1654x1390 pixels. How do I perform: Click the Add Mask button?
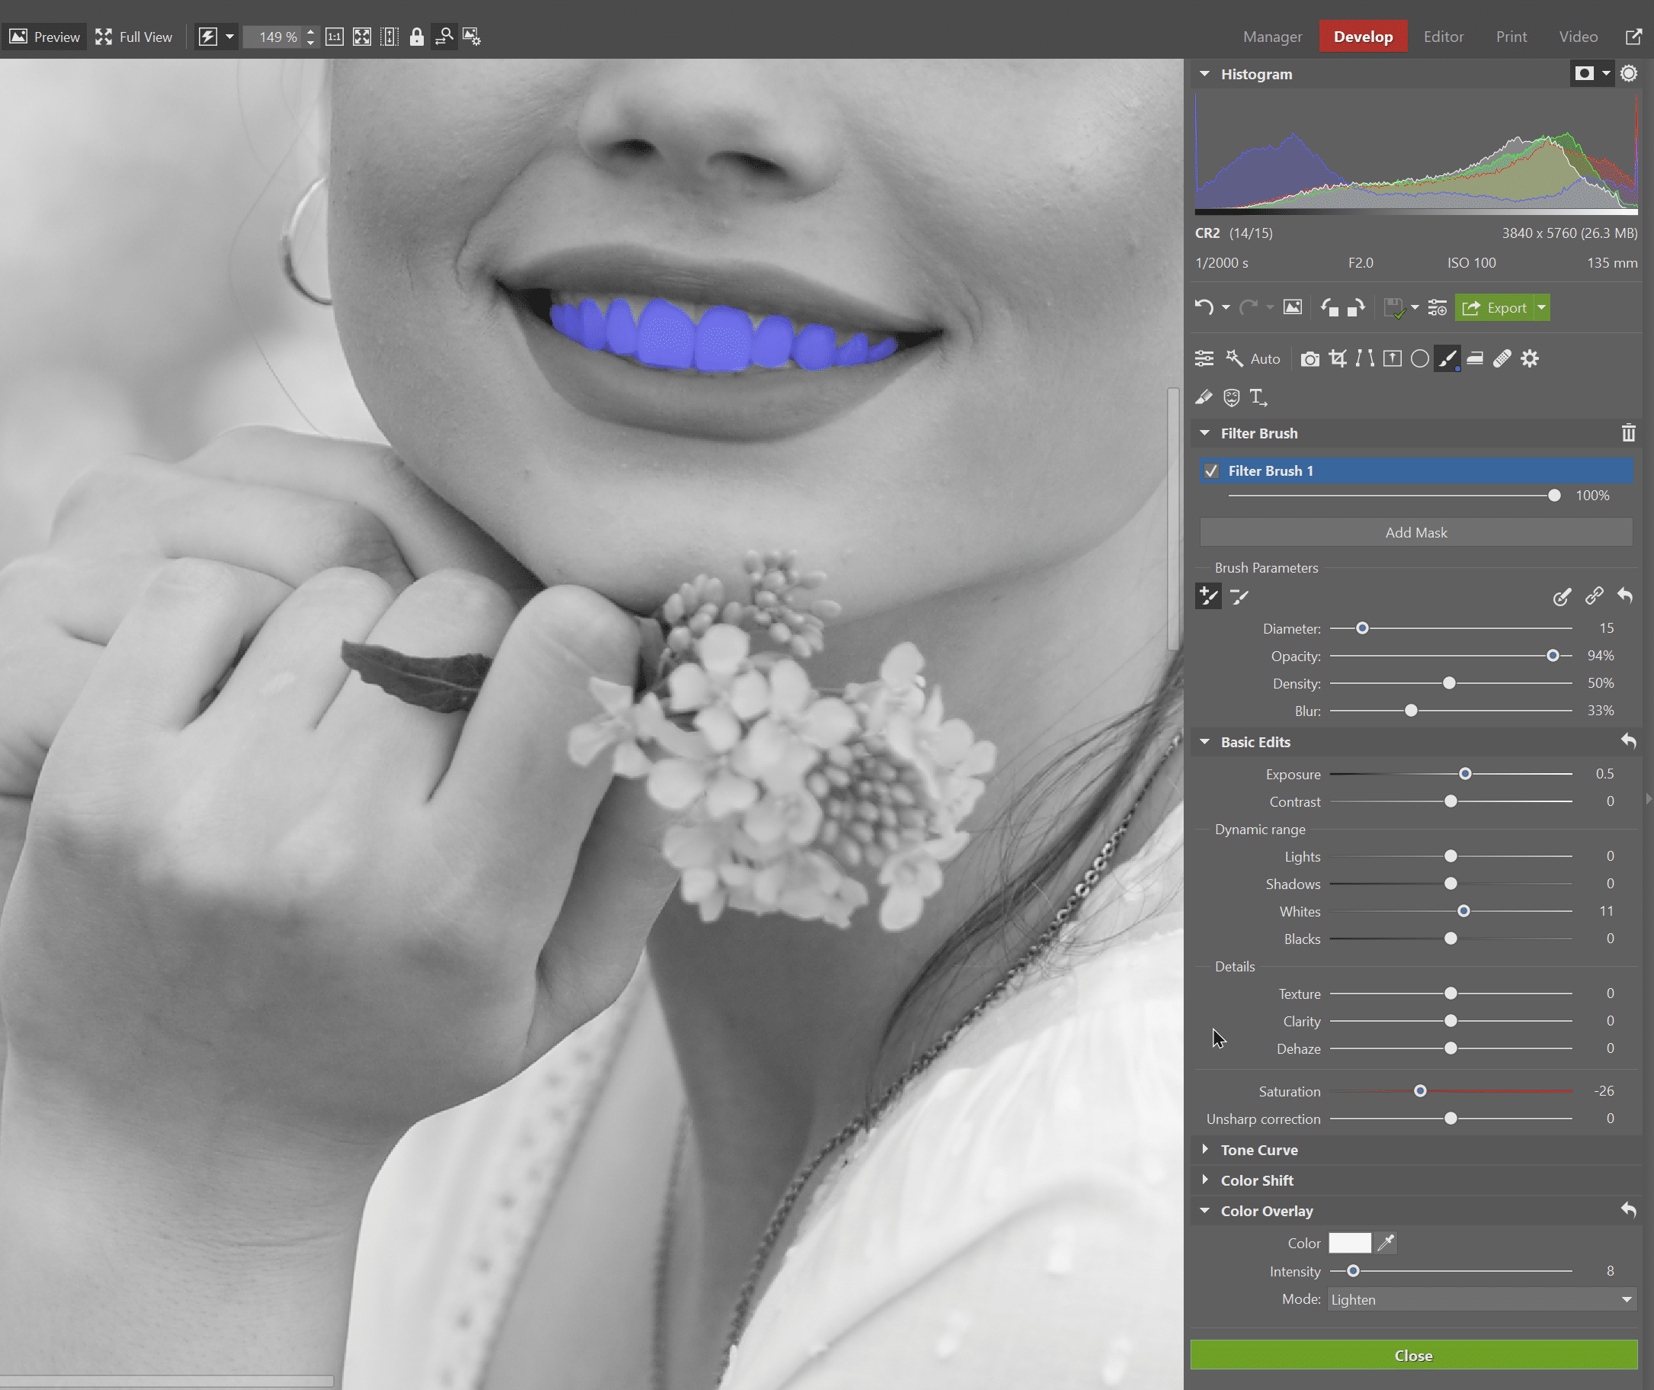point(1415,532)
